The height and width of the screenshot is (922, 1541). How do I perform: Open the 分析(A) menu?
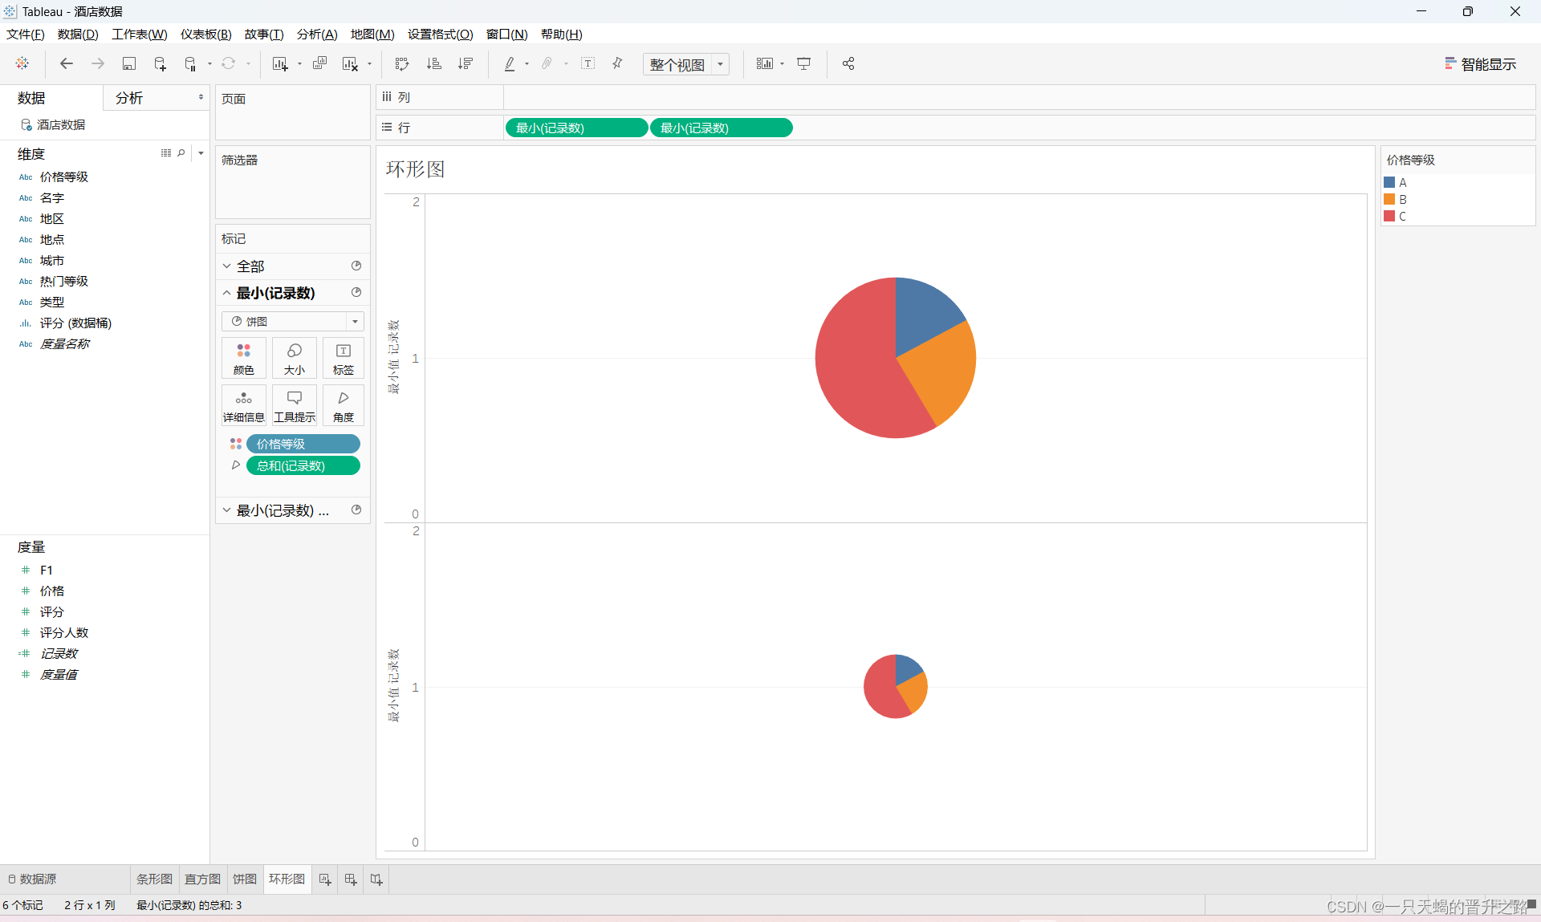317,35
